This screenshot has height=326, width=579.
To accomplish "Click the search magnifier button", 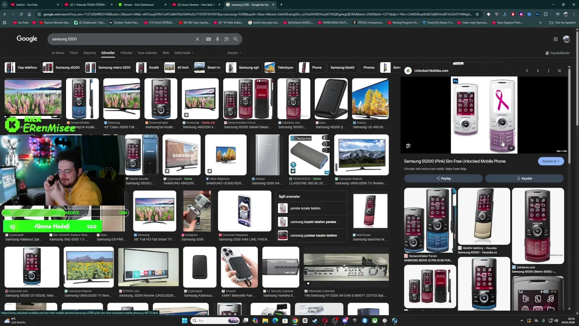I will coord(236,39).
